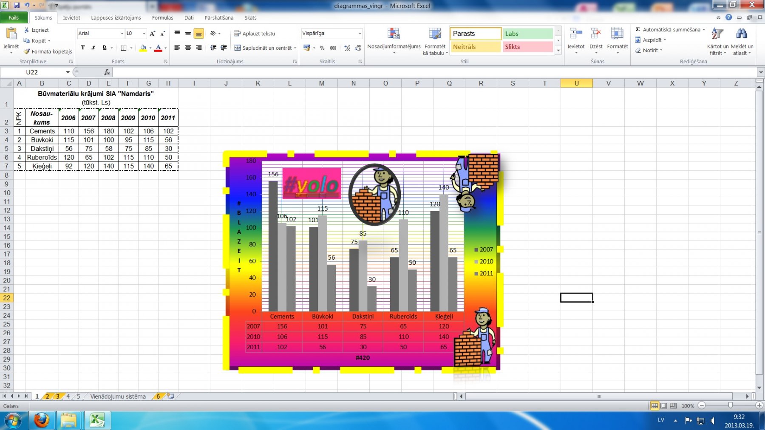Apply percent style format

322,48
